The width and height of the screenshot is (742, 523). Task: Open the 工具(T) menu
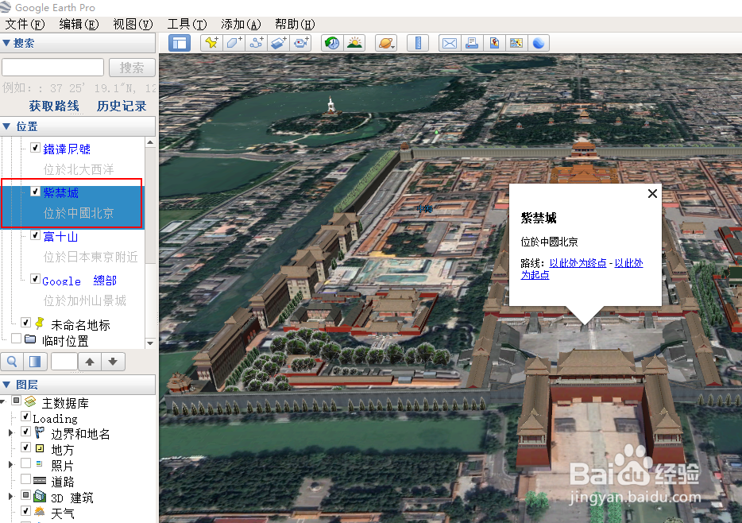point(187,24)
